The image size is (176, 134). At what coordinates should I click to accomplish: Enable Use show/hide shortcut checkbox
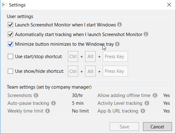(x=11, y=71)
